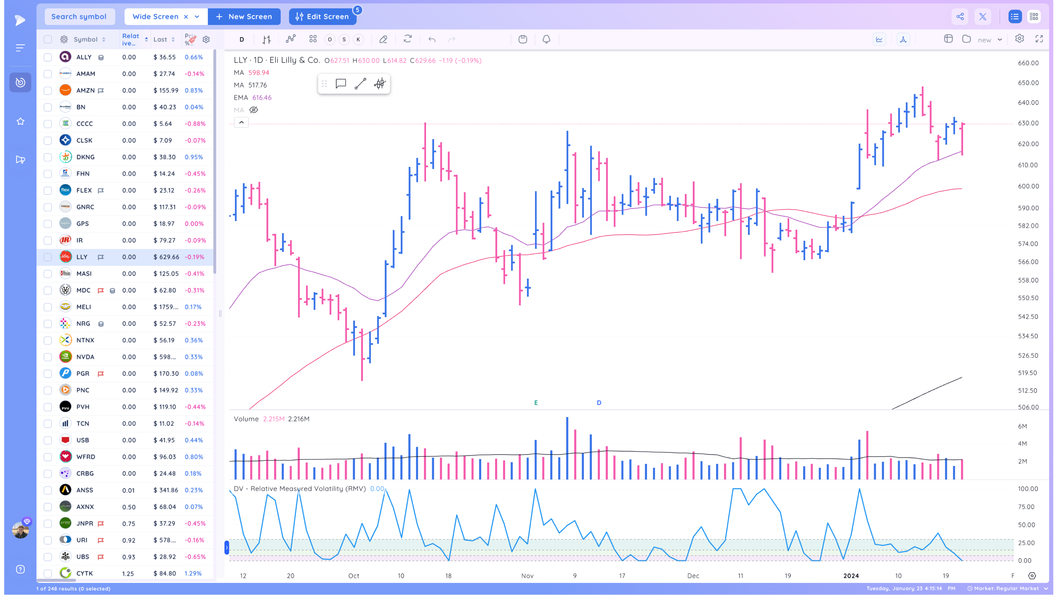Close the Wide Screen tab
1058x595 pixels.
click(186, 16)
